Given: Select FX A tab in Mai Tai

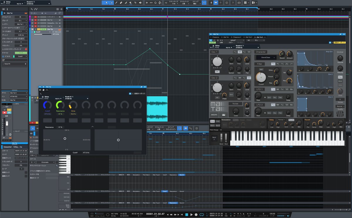Looking at the screenshot, I should tap(212, 121).
